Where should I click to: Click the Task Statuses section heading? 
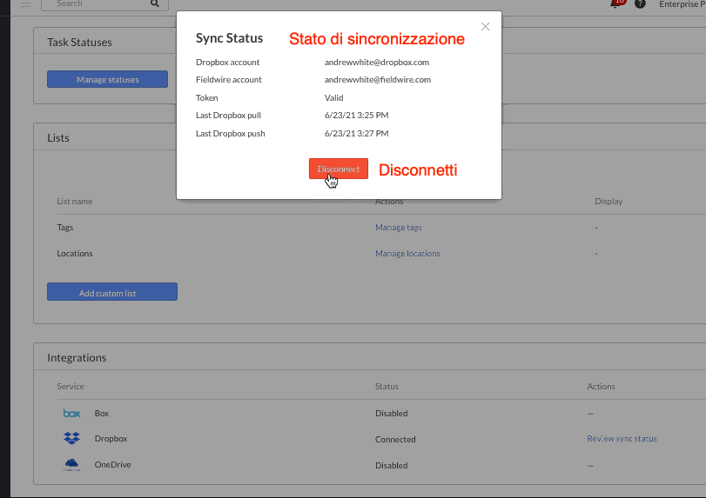(x=79, y=43)
